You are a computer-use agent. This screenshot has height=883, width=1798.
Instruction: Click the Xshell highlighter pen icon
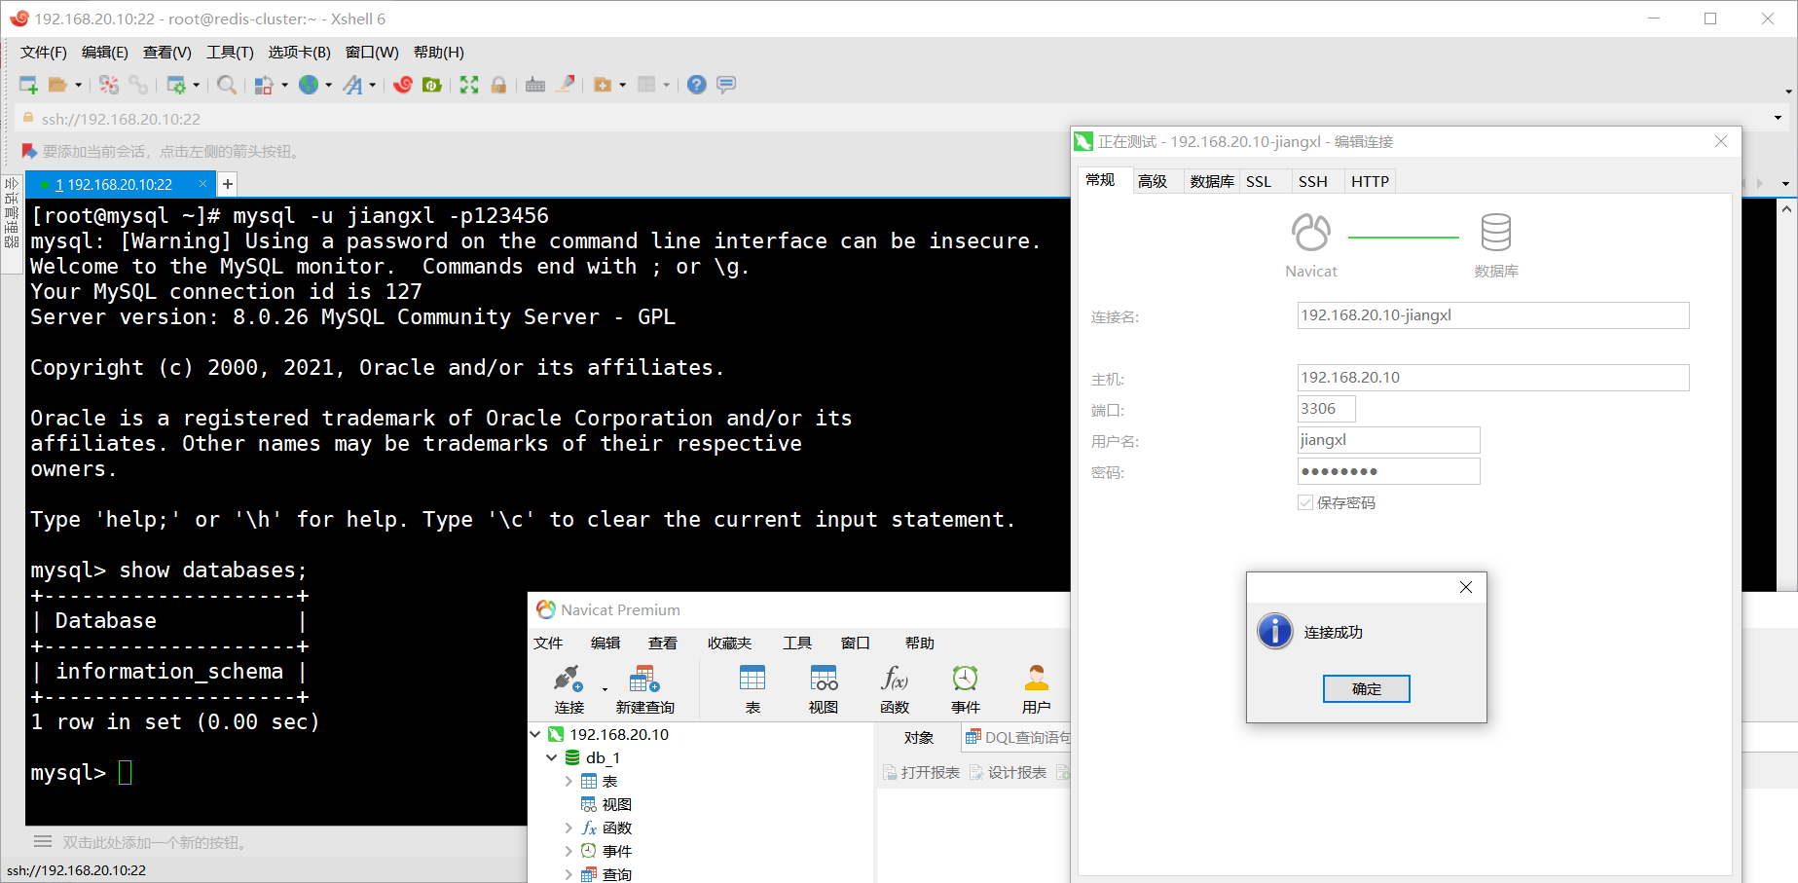click(x=565, y=85)
